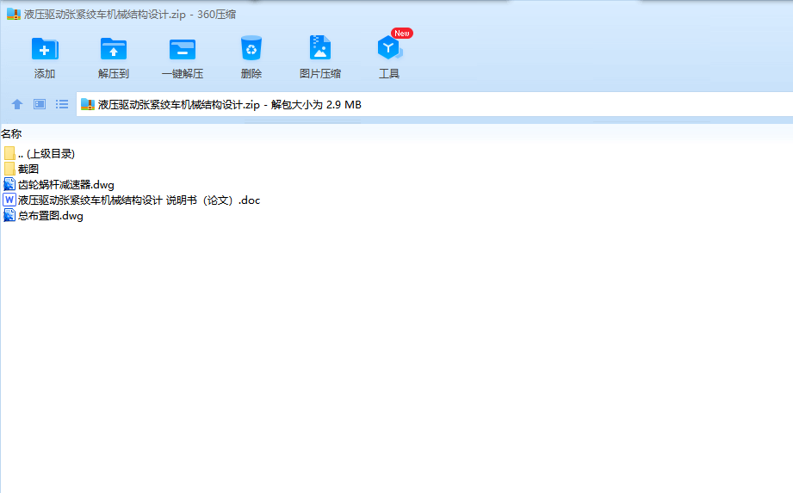The image size is (793, 493).
Task: Click the 删除 recycle bin icon
Action: coord(251,48)
